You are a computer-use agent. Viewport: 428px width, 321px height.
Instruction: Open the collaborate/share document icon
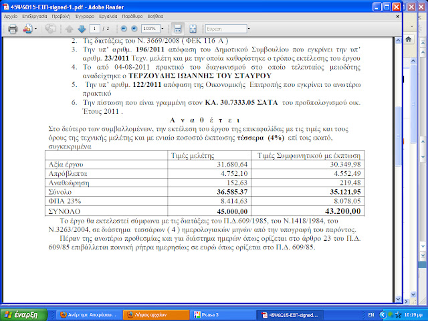pos(27,28)
